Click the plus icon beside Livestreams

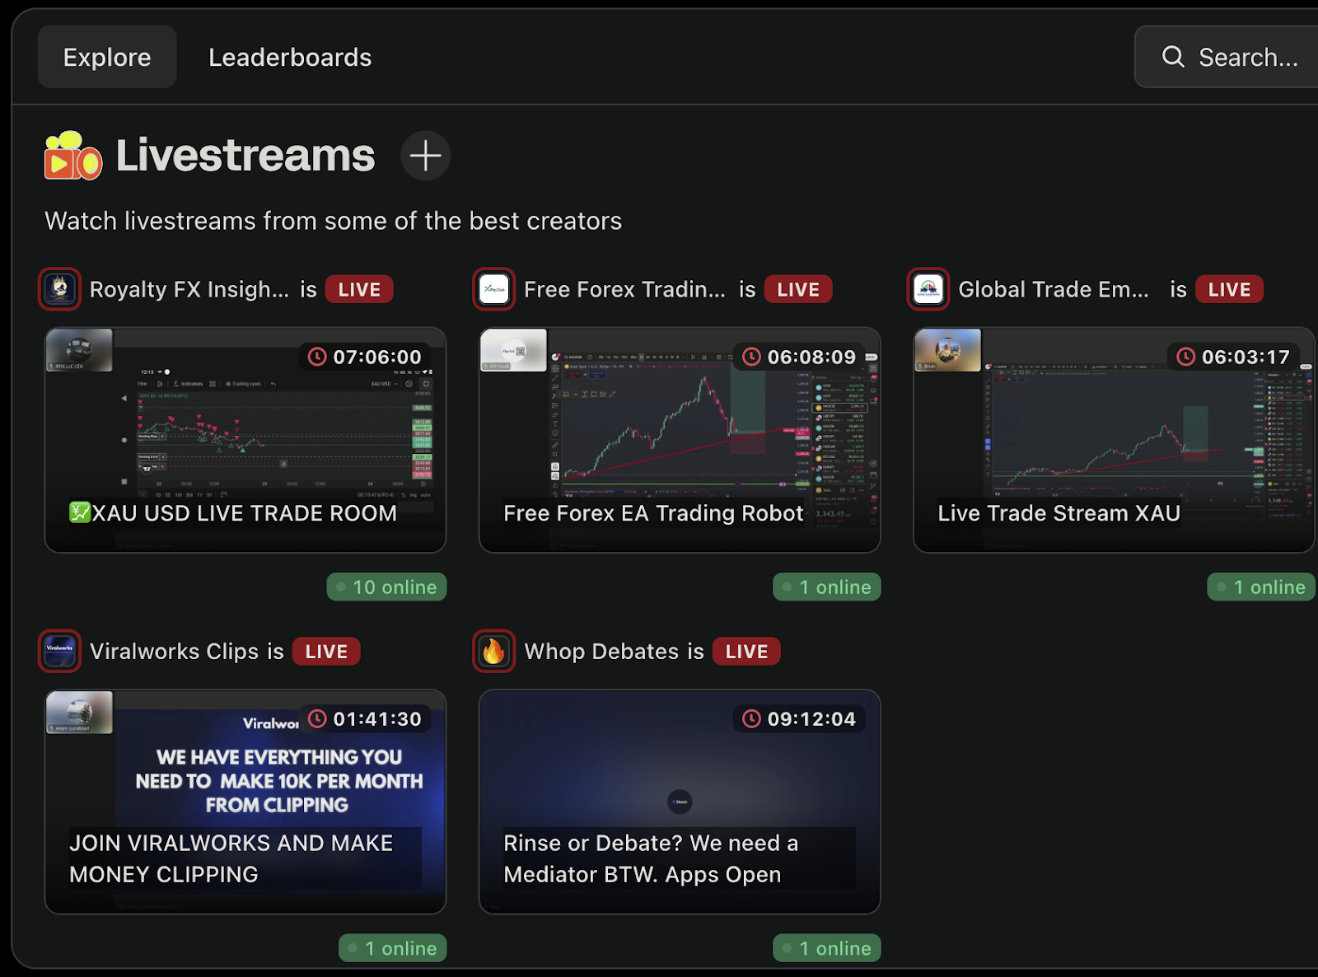[425, 156]
